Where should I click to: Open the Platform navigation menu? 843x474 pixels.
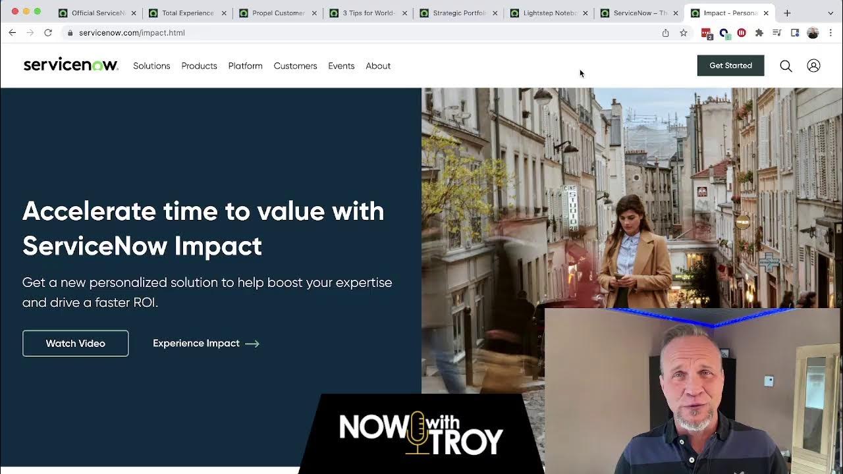point(245,66)
